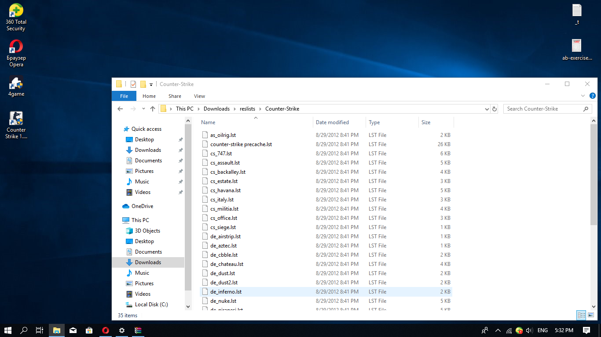Switch to Large icons view in status bar
The image size is (601, 337).
590,315
